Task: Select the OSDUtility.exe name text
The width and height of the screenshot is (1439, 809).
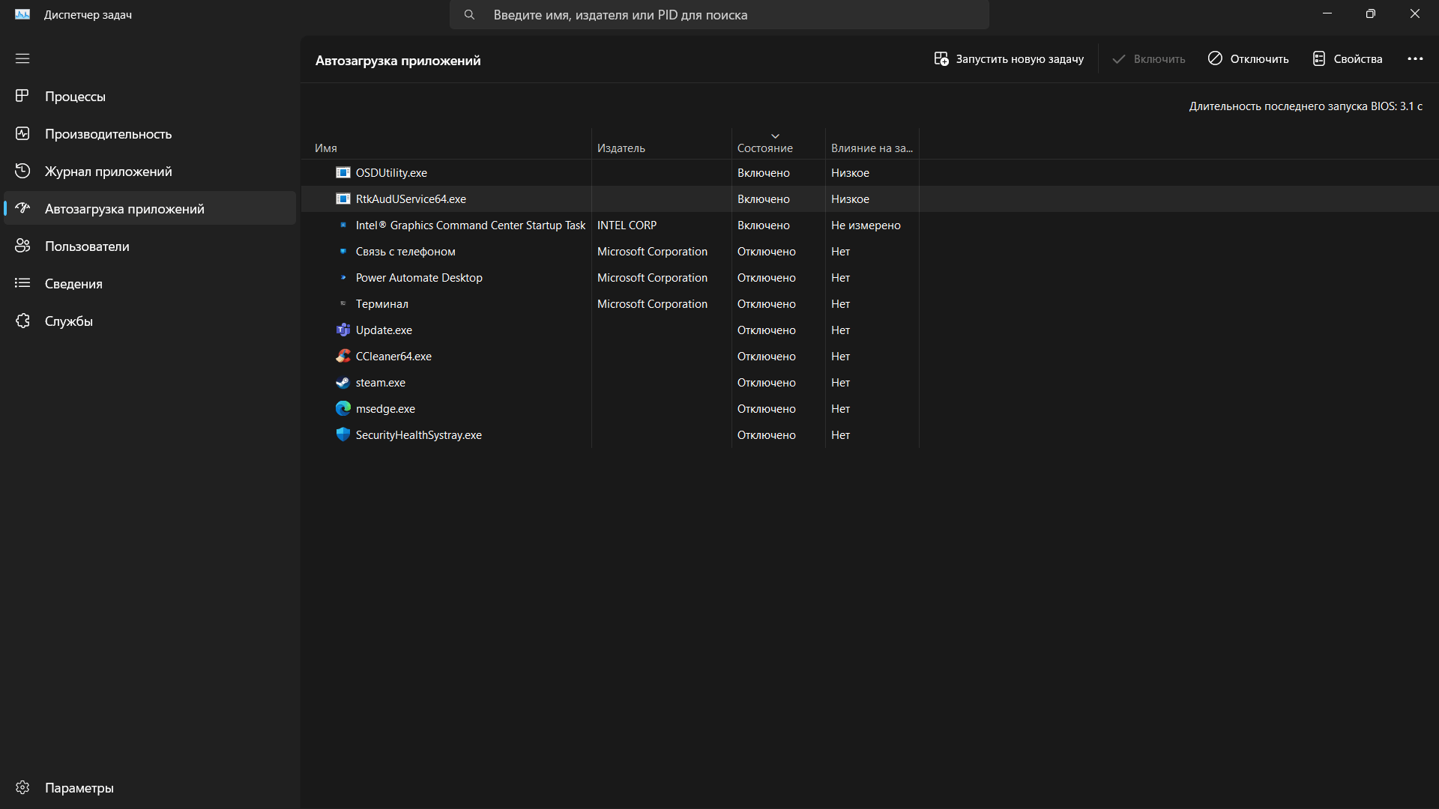Action: coord(391,173)
